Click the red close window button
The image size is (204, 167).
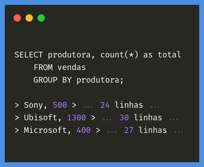coord(17,18)
